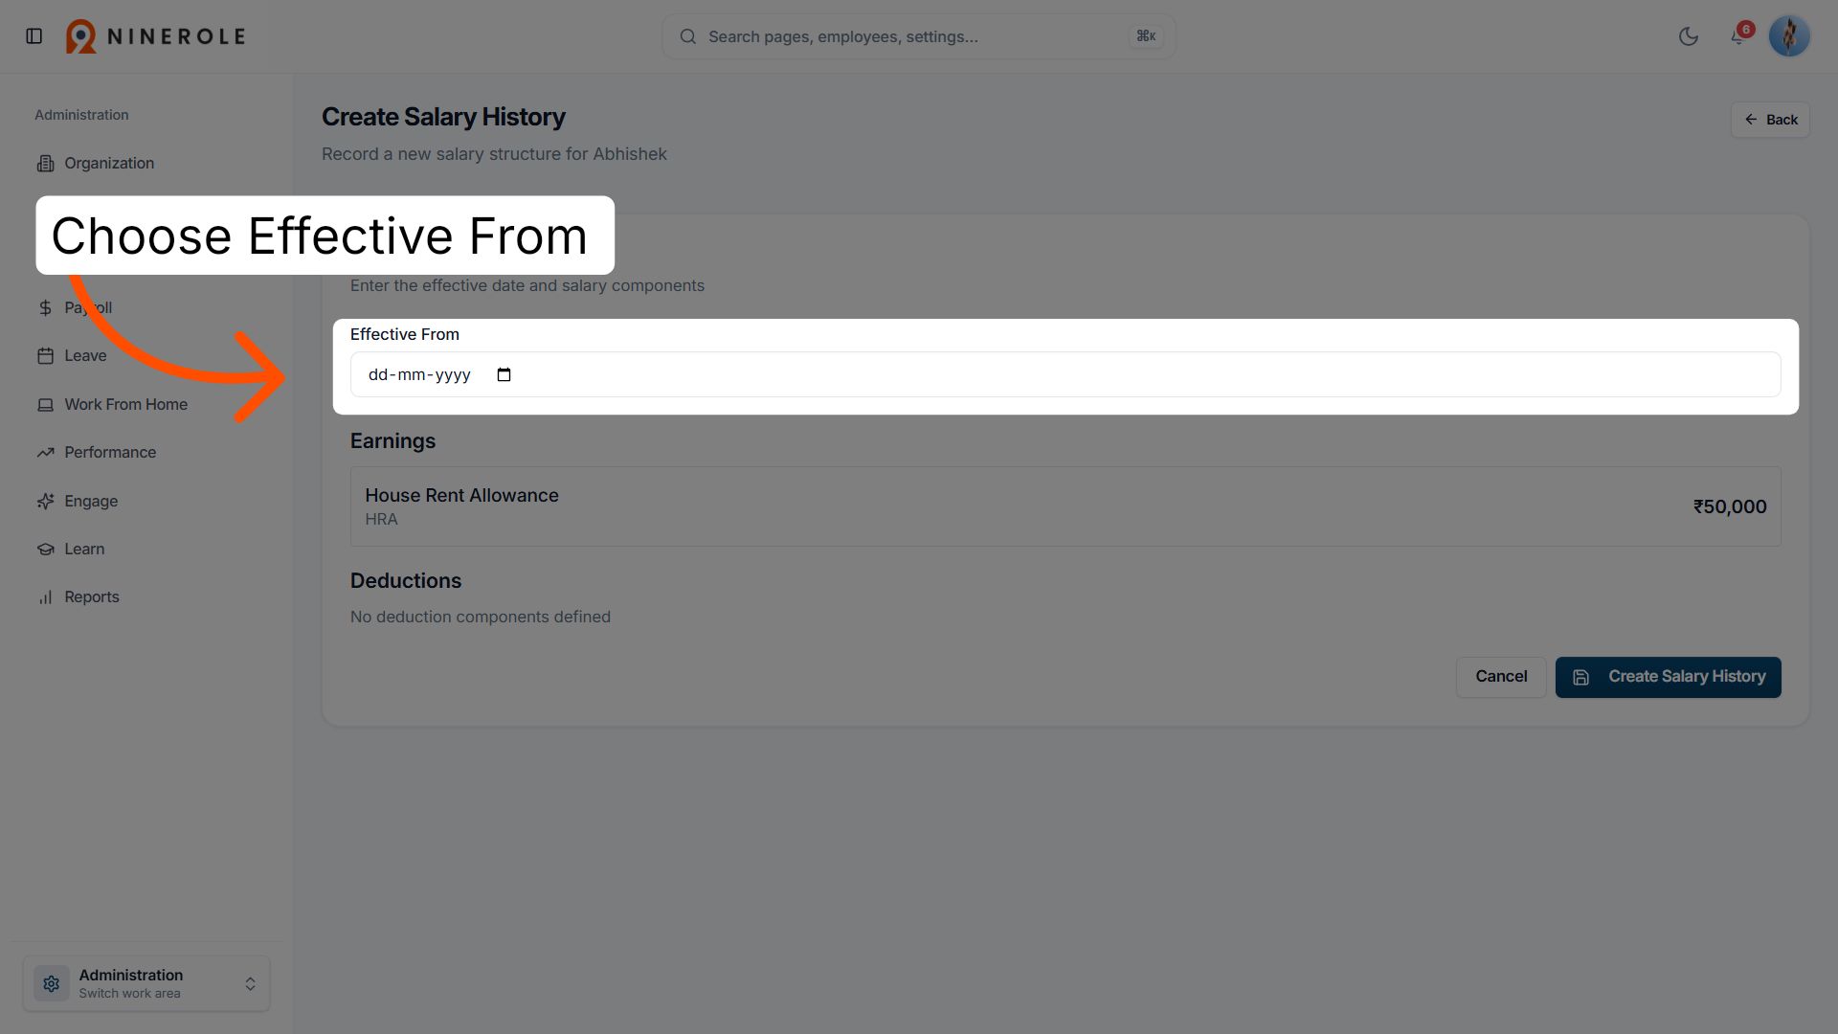Screen dimensions: 1838x1034
Task: Open the user profile avatar
Action: [1789, 36]
